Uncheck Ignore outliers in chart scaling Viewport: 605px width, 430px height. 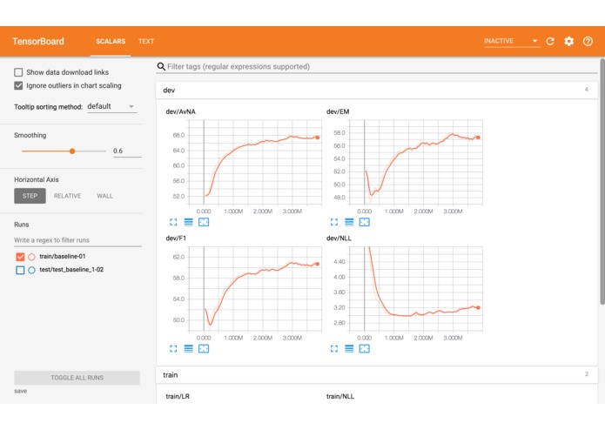coord(18,85)
